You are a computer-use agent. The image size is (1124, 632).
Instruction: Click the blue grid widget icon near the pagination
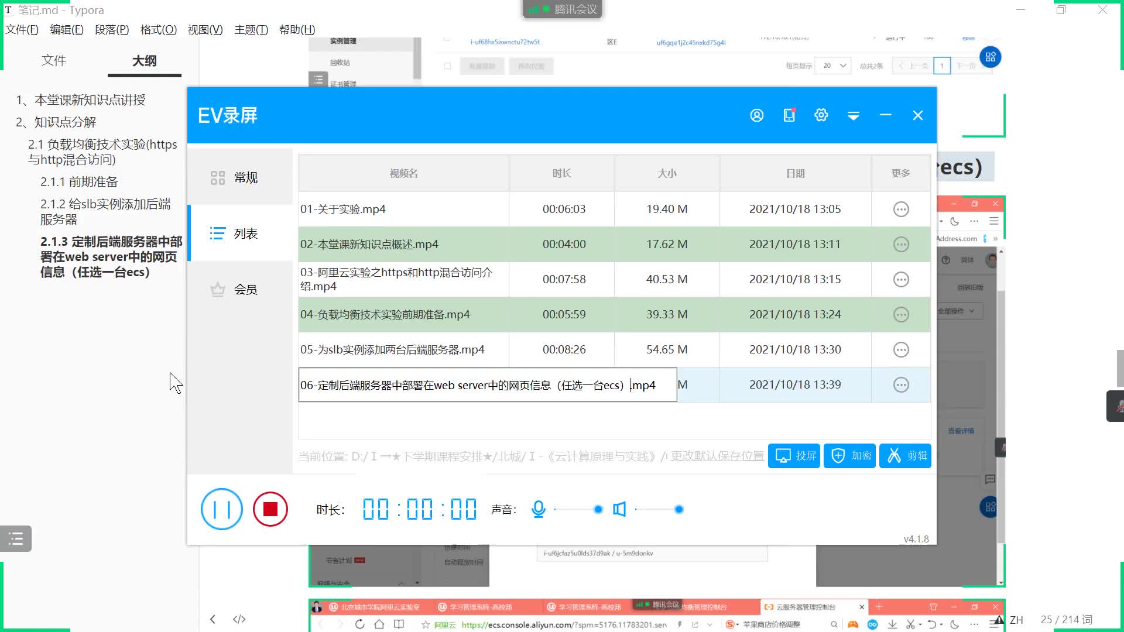click(x=990, y=57)
